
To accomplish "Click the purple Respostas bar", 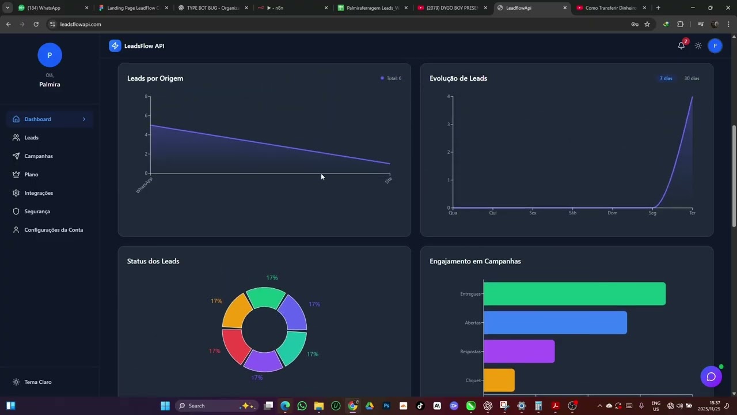I will pos(519,352).
